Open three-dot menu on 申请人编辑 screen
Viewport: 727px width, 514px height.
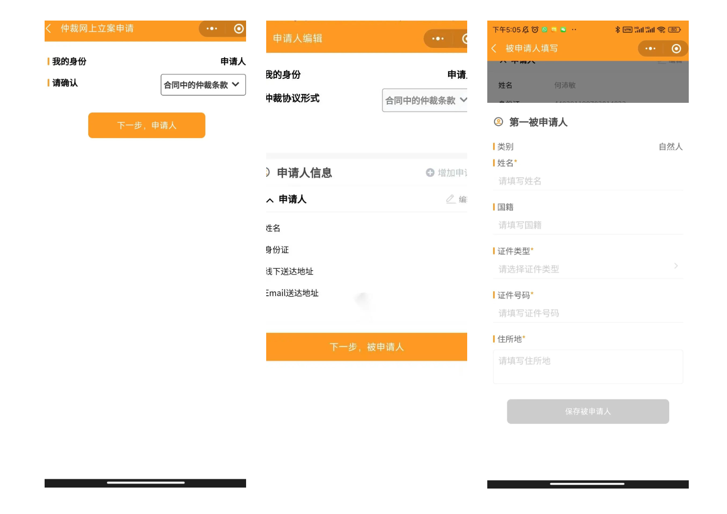pos(437,39)
